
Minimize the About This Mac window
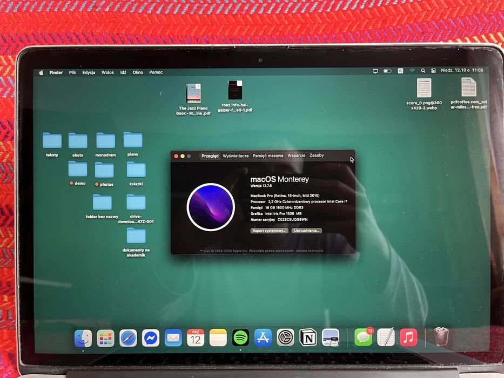click(183, 156)
